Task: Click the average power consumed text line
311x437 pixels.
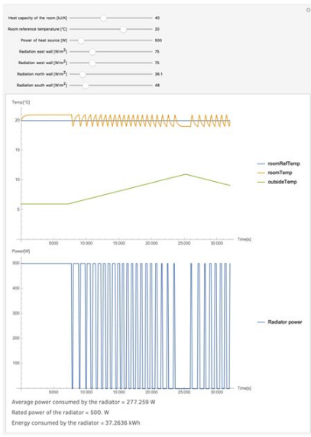Action: coord(83,402)
